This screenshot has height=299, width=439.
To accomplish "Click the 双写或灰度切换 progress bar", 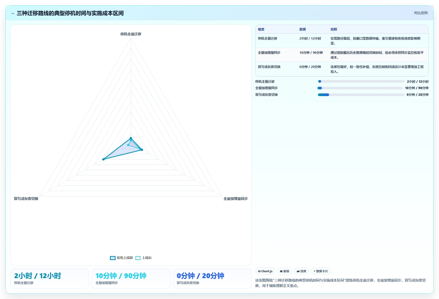I will pyautogui.click(x=361, y=95).
